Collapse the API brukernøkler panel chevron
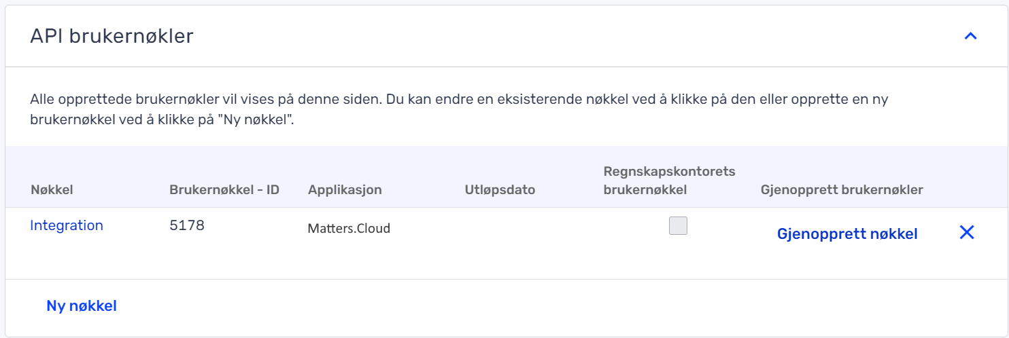The width and height of the screenshot is (1009, 338). (970, 37)
